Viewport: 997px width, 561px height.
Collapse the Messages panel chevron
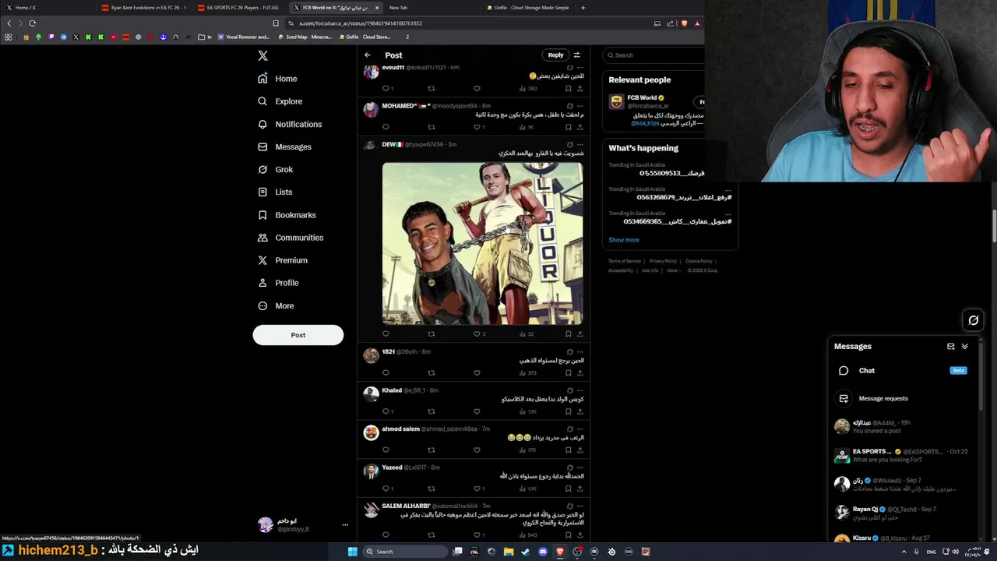[x=964, y=347]
